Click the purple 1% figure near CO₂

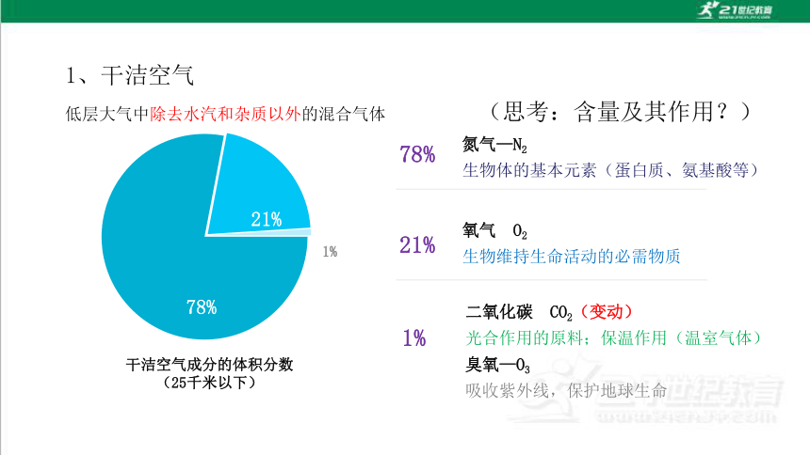click(414, 337)
